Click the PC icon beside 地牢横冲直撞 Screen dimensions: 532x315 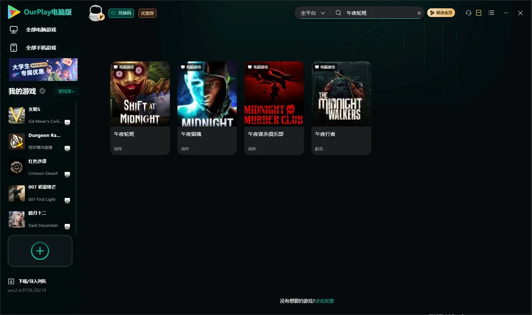coord(67,148)
